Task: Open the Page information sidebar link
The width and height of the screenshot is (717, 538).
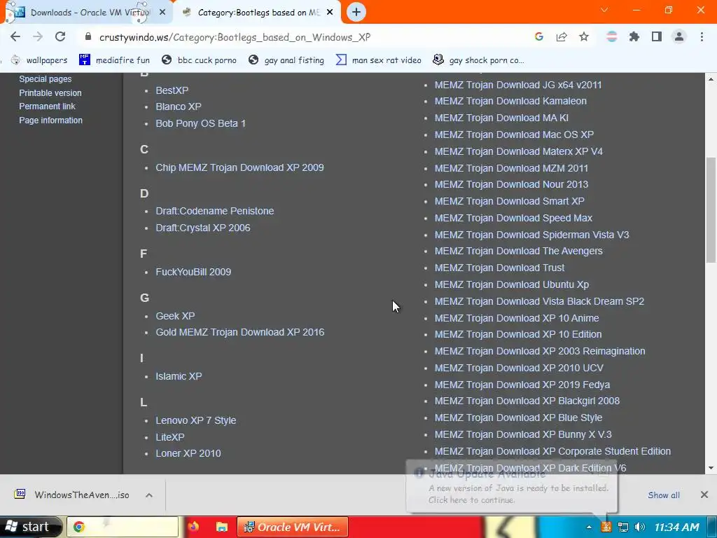Action: tap(50, 120)
